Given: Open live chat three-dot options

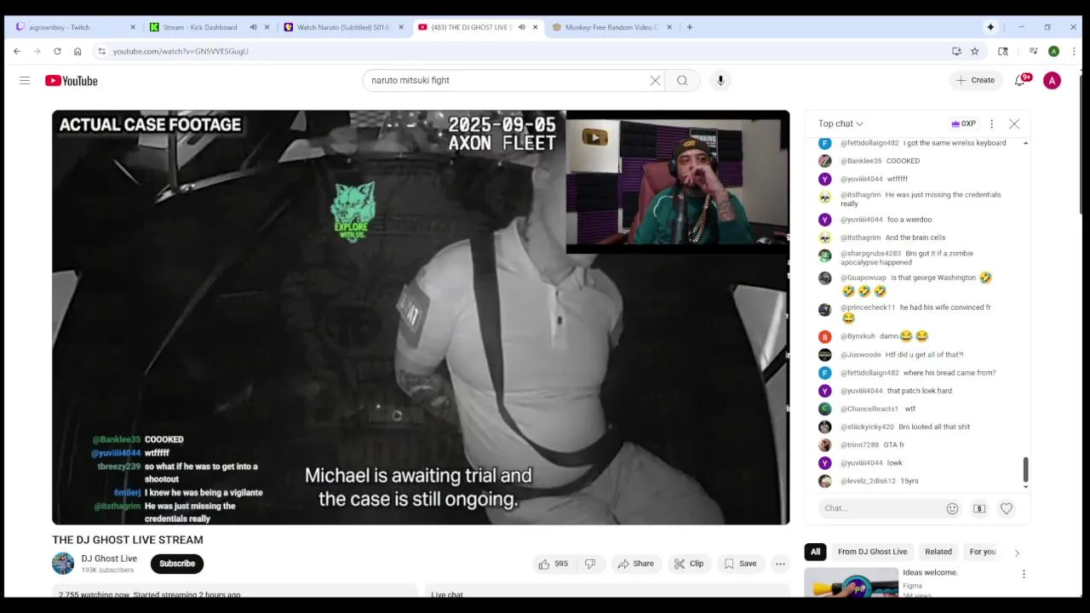Looking at the screenshot, I should (x=991, y=123).
